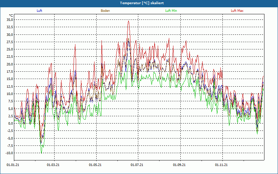Click the -7,5 y-axis label
Screen dimensions: 278x174
coord(10,145)
